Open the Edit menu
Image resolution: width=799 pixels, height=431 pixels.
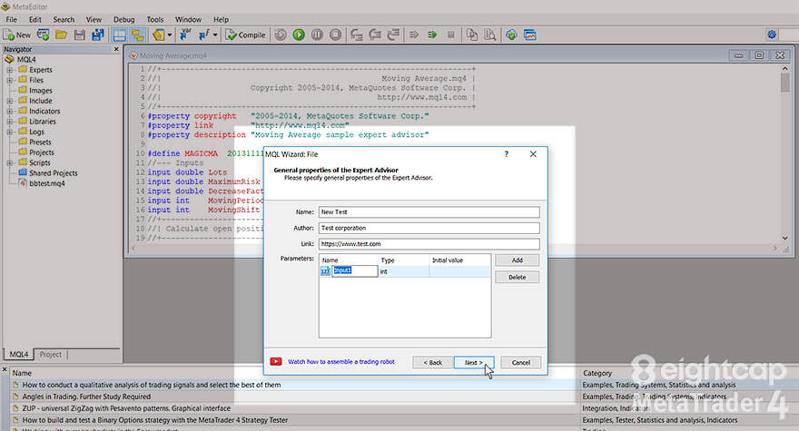click(x=35, y=19)
